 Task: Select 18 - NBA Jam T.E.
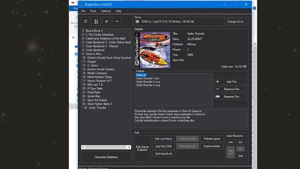tap(93, 84)
